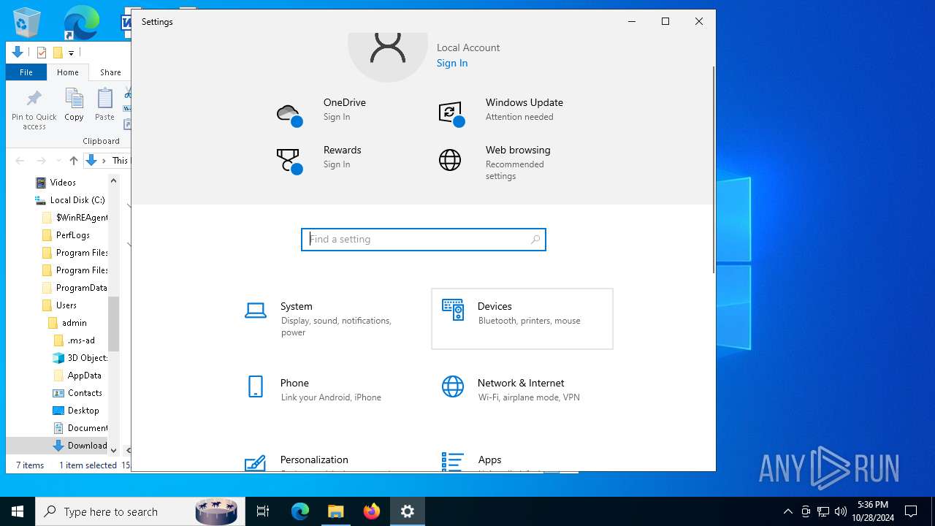Focus the Find a setting search box

tap(424, 240)
